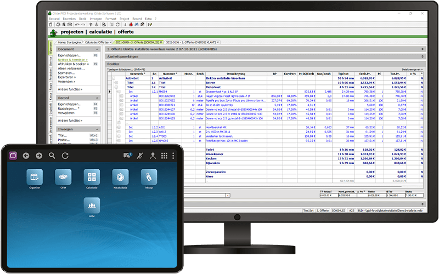Expand the Set 1.2.2 A801 row
The width and height of the screenshot is (439, 274).
(x=119, y=127)
